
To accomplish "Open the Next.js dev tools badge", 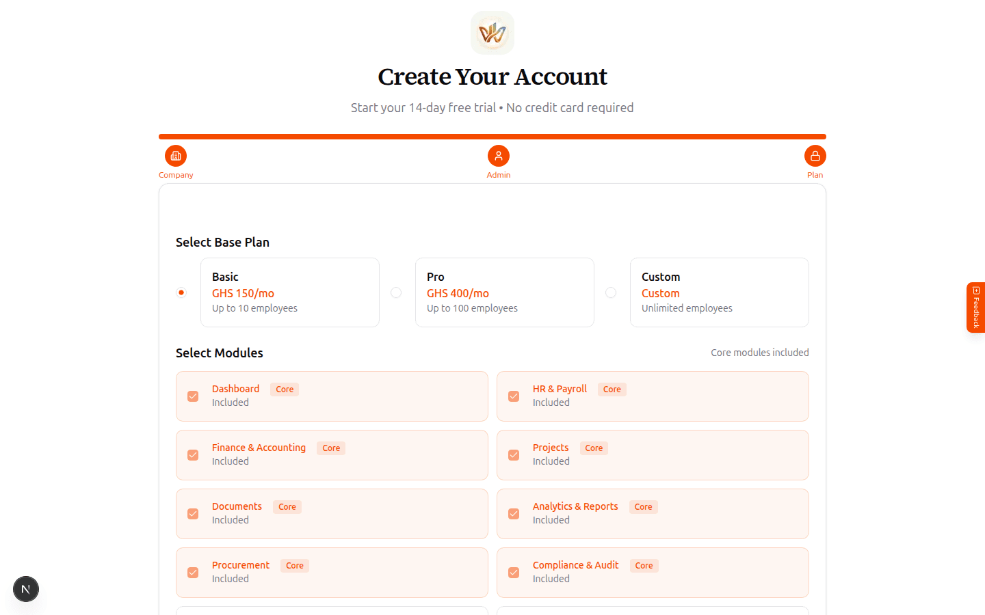I will 26,589.
